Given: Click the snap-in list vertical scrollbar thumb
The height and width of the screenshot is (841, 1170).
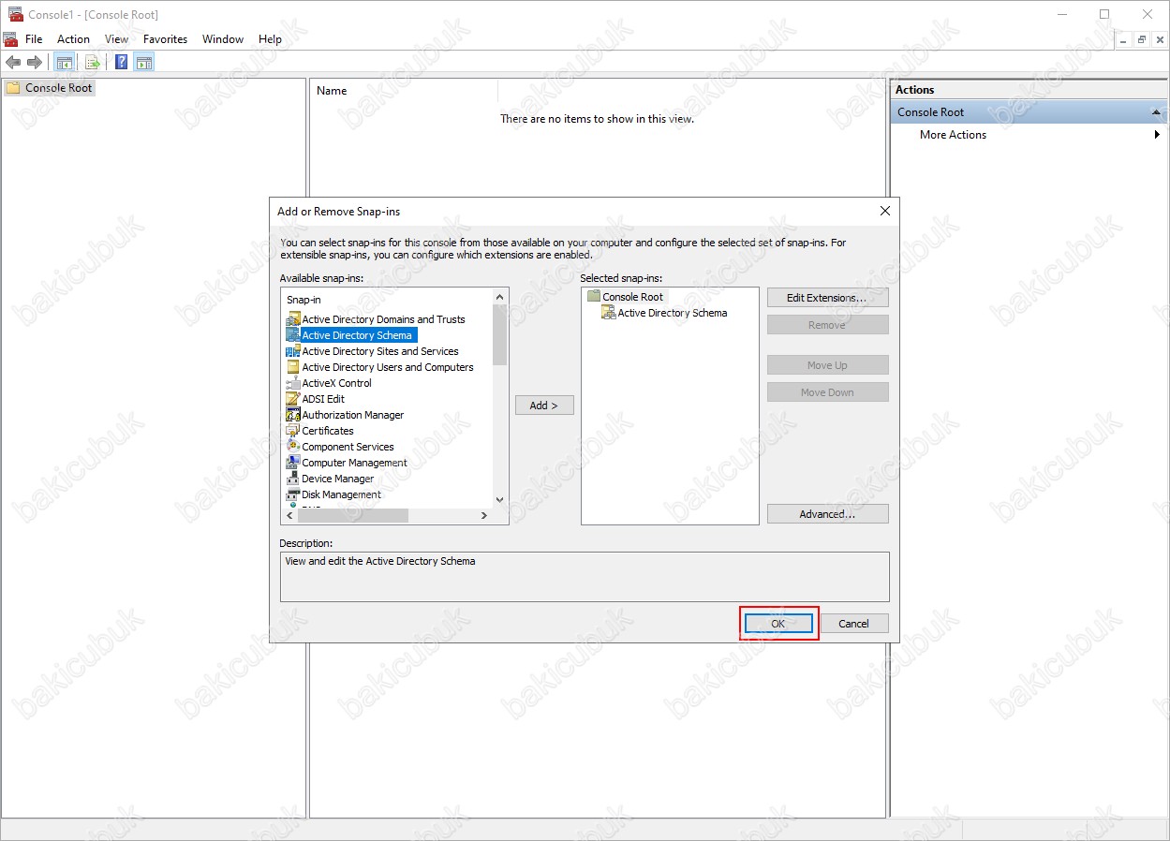Looking at the screenshot, I should click(499, 334).
